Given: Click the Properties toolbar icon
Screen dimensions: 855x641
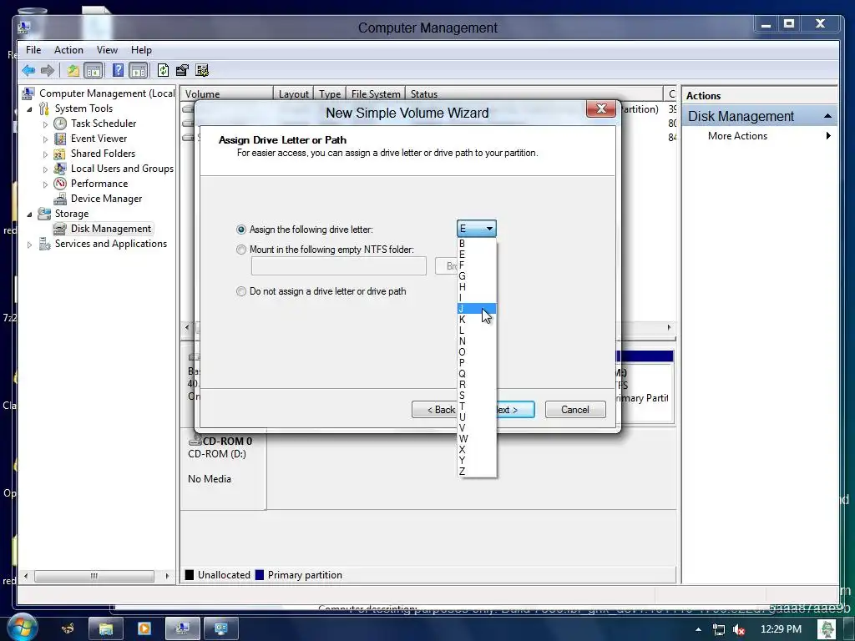Looking at the screenshot, I should (182, 70).
